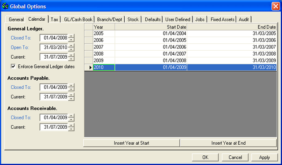Click Accounts Receivable Current date field
This screenshot has width=282, height=165.
54,127
